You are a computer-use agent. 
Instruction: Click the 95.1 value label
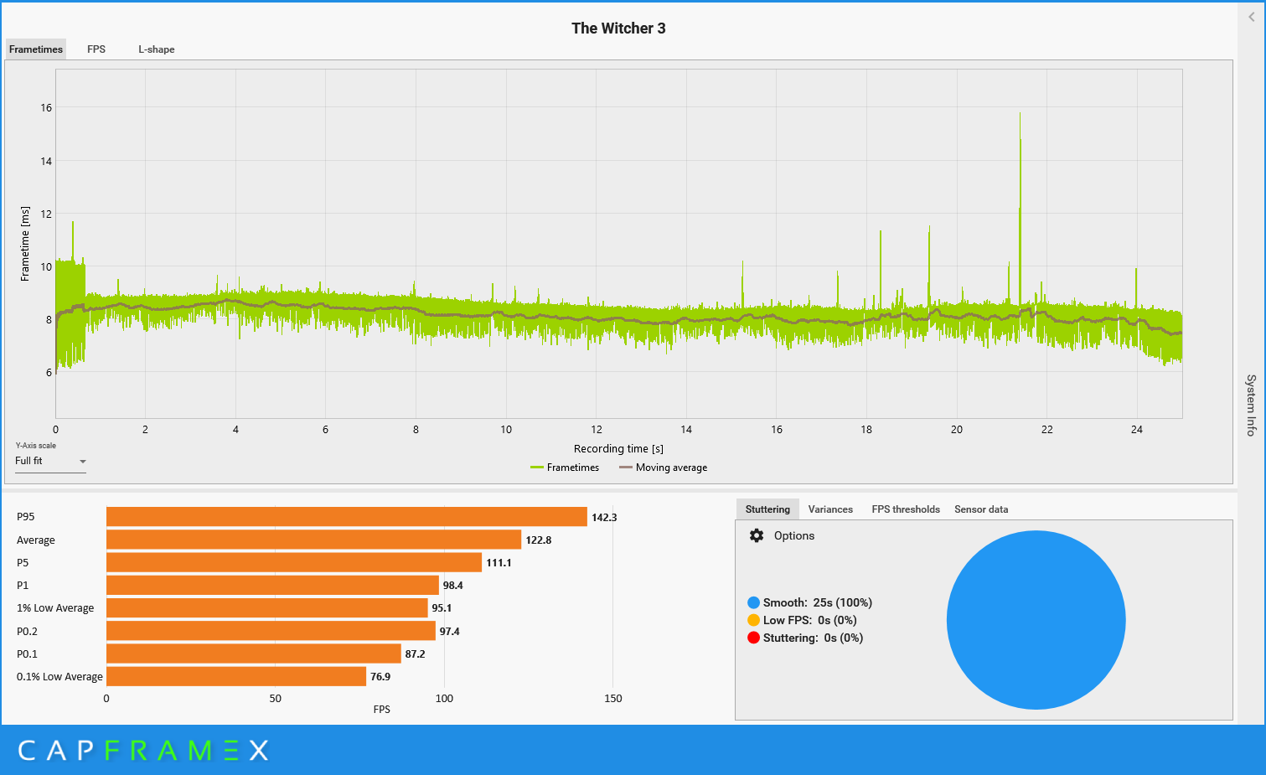click(442, 608)
